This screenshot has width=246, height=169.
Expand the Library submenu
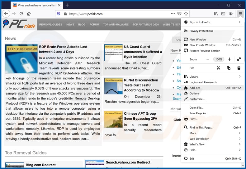pyautogui.click(x=239, y=77)
